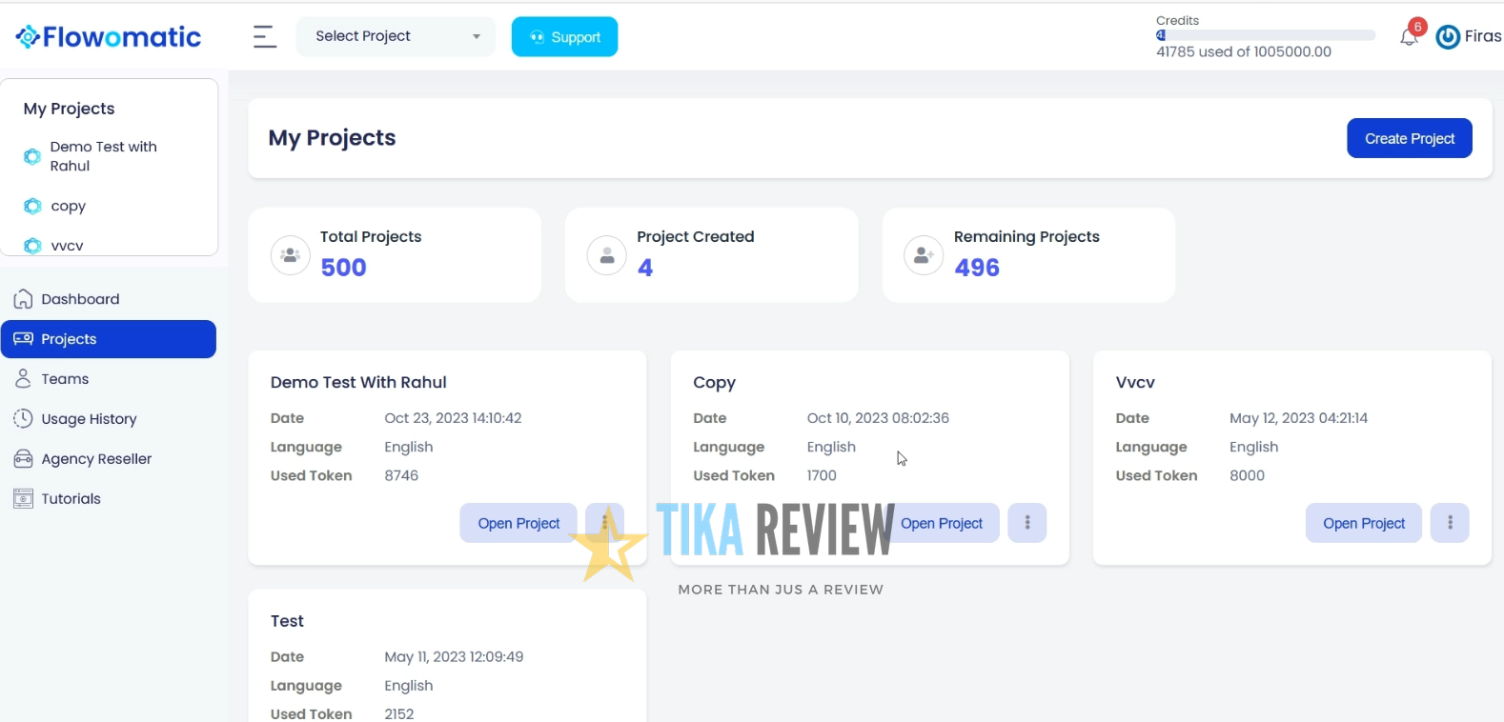
Task: Click the 'Vvcv' card title
Action: coord(1135,382)
